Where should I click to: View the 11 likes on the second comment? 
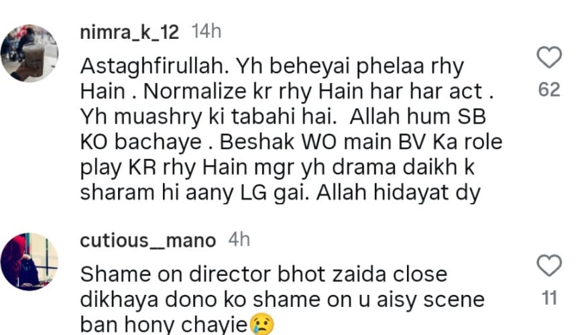549,298
